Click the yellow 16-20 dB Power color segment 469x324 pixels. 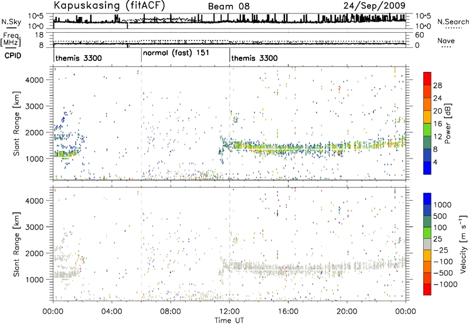(x=427, y=117)
